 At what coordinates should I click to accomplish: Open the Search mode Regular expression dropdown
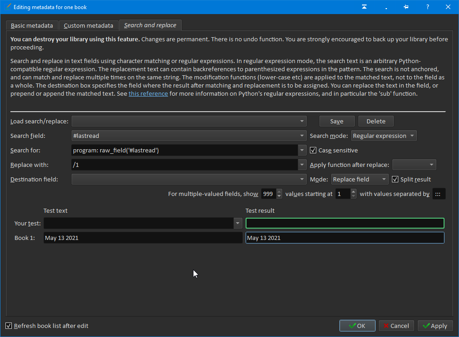pos(383,136)
